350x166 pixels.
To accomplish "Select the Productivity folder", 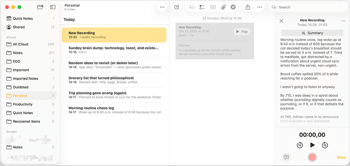I will pos(23,104).
